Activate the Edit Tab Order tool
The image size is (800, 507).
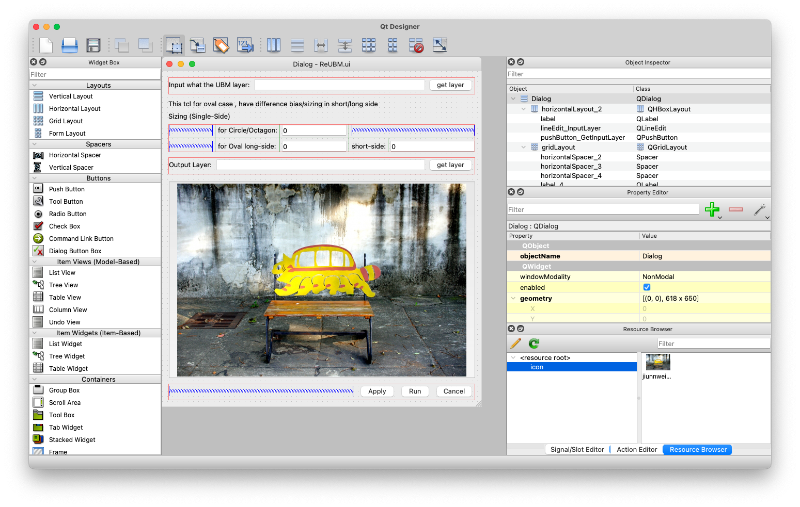pyautogui.click(x=245, y=45)
